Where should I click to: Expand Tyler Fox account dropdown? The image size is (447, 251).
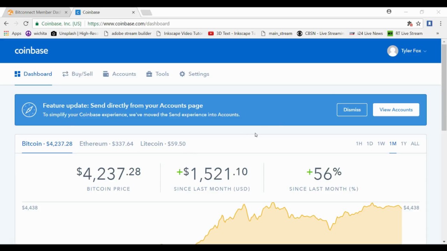point(425,51)
